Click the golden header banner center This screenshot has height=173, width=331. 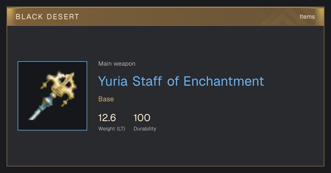click(165, 16)
